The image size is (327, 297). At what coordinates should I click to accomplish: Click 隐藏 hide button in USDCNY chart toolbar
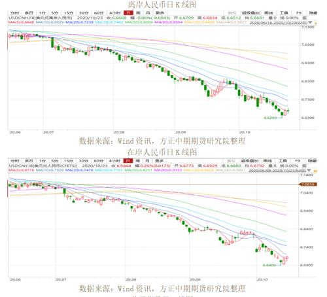(x=312, y=161)
